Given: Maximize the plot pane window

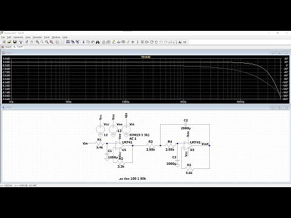Looking at the screenshot, I should tap(279, 53).
